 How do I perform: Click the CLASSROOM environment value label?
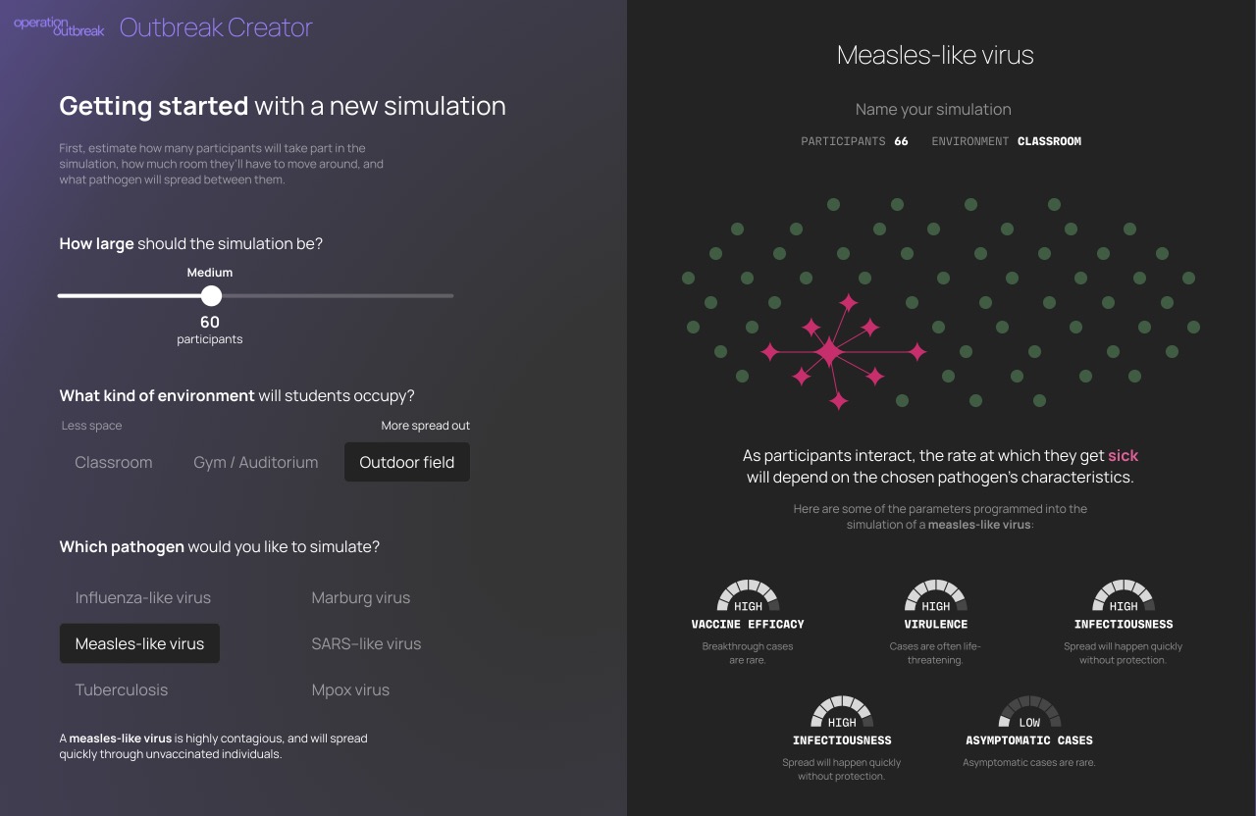click(x=1049, y=140)
